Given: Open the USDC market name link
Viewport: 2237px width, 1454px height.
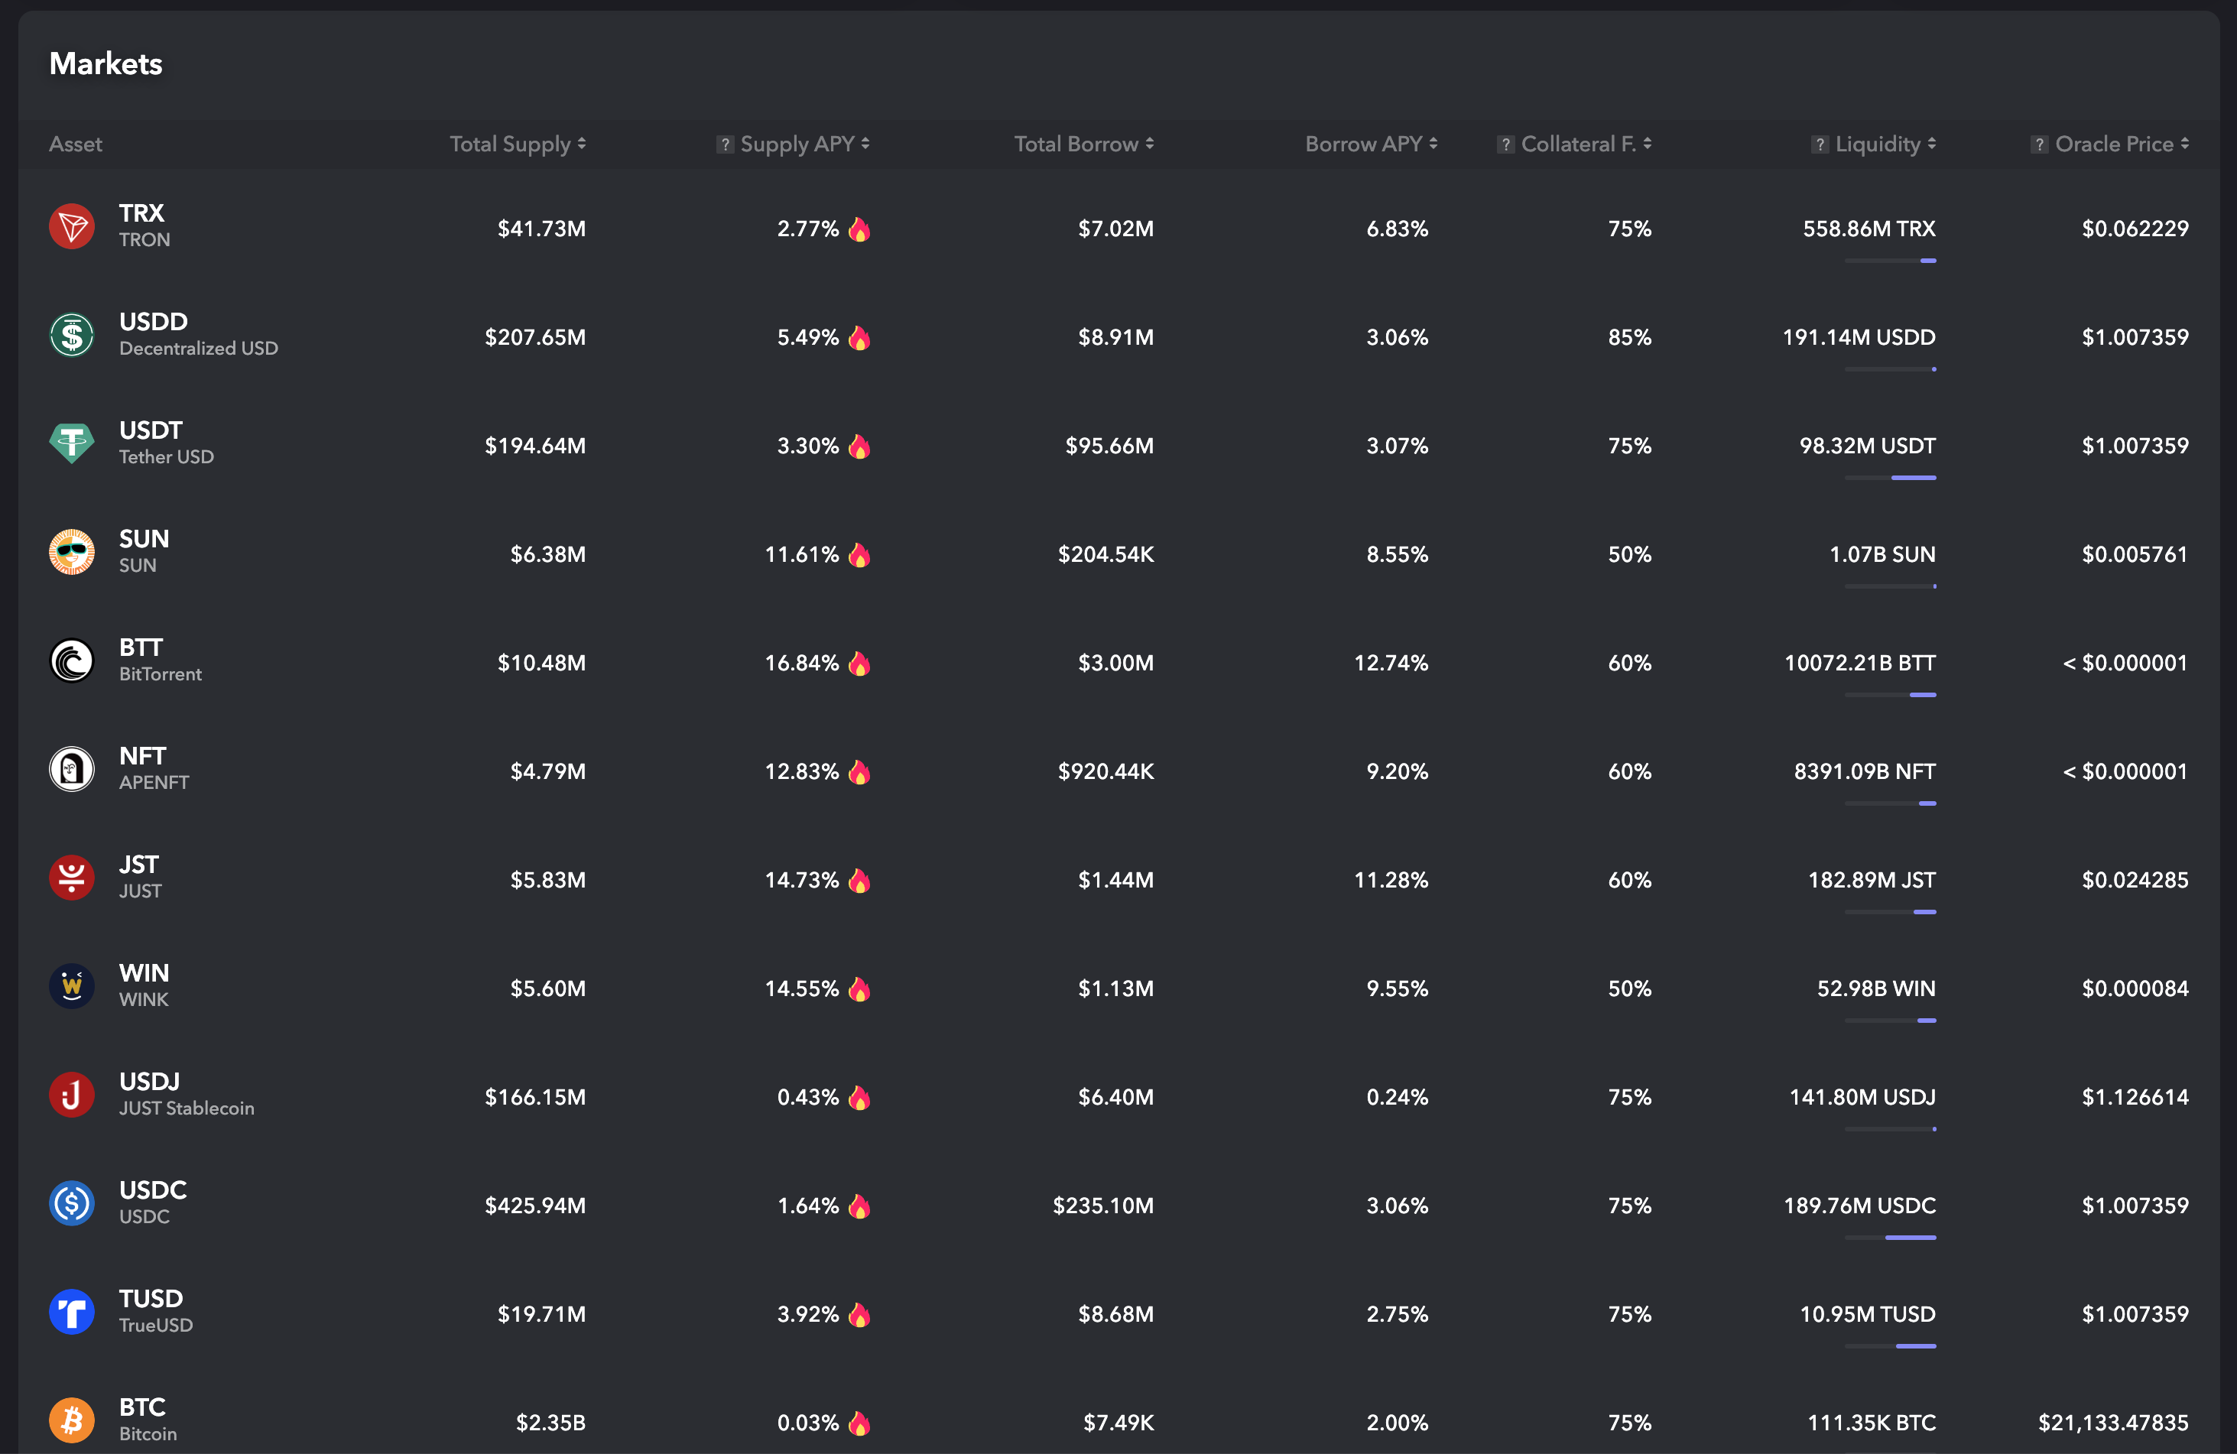Looking at the screenshot, I should tap(152, 1190).
